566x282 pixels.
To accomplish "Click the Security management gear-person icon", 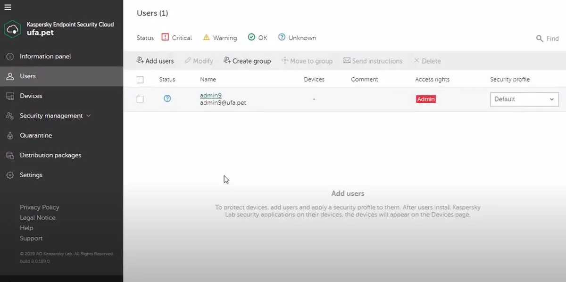I will pyautogui.click(x=10, y=116).
